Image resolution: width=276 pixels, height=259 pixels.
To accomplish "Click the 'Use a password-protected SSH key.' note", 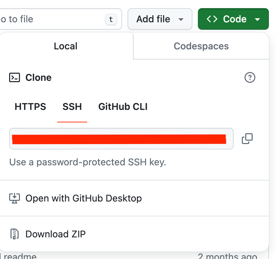I will [x=88, y=162].
